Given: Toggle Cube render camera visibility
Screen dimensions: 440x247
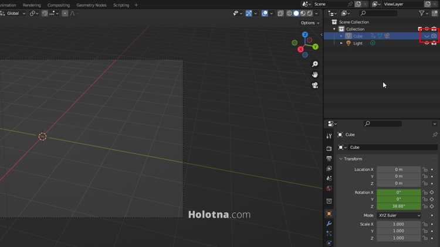Looking at the screenshot, I should click(434, 36).
